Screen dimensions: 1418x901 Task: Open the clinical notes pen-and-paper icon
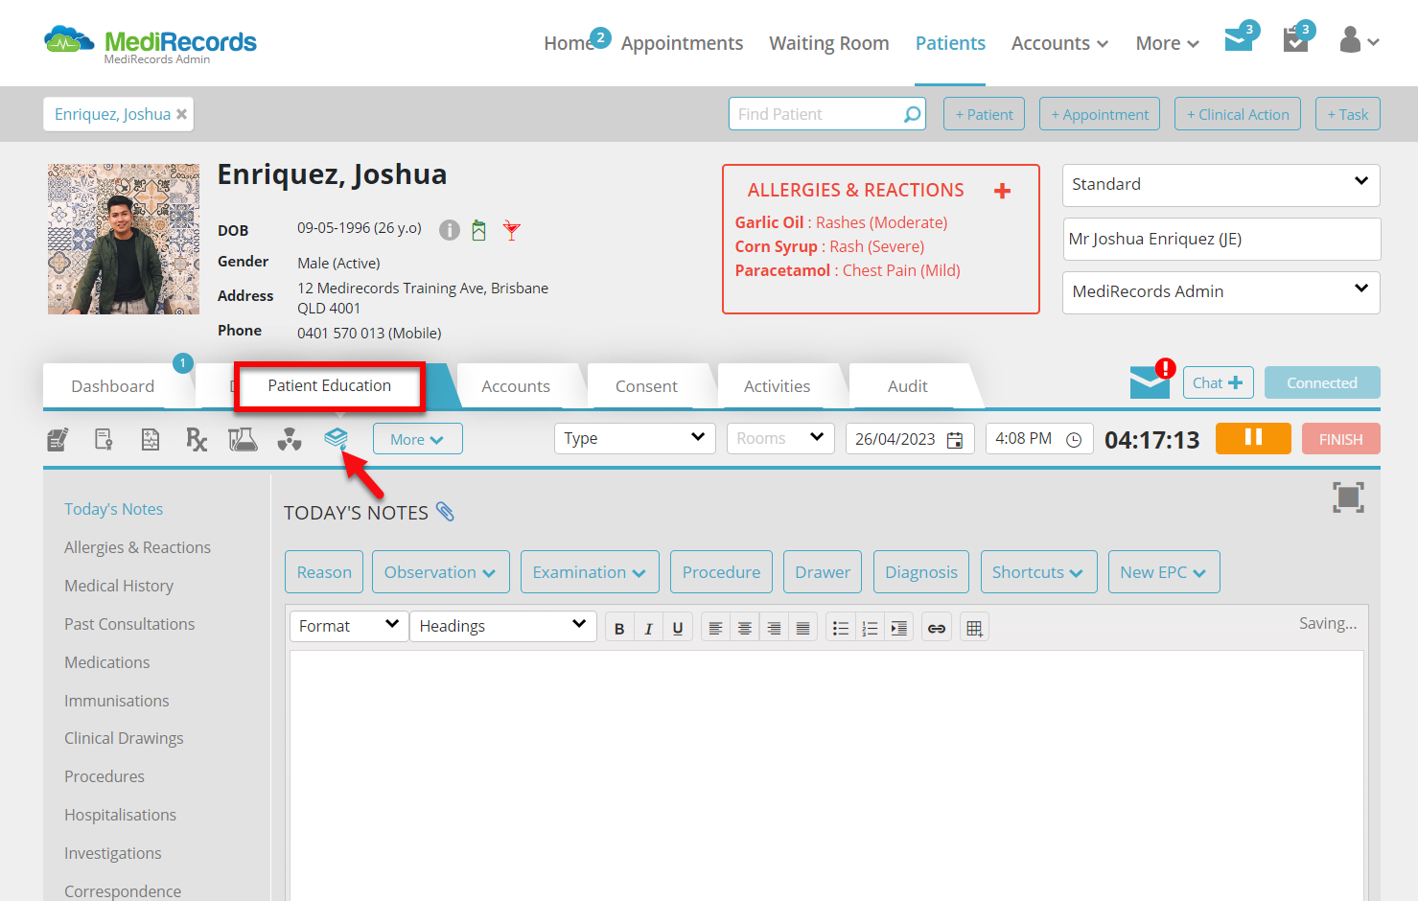(58, 439)
